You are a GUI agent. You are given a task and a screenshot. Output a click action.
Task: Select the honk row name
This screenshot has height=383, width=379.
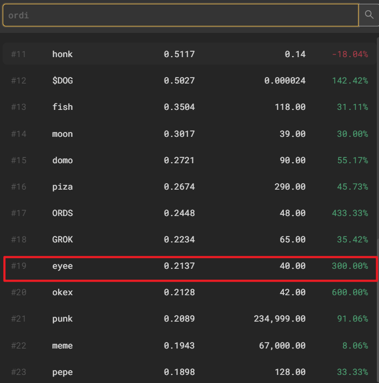[x=62, y=54]
